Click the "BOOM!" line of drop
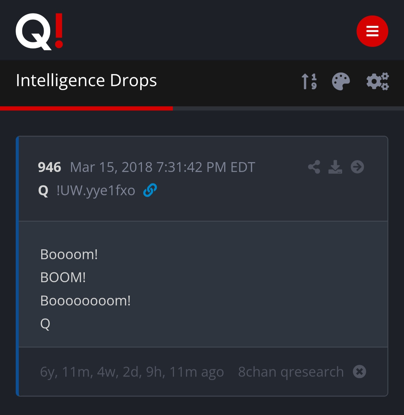The image size is (404, 415). [x=63, y=278]
